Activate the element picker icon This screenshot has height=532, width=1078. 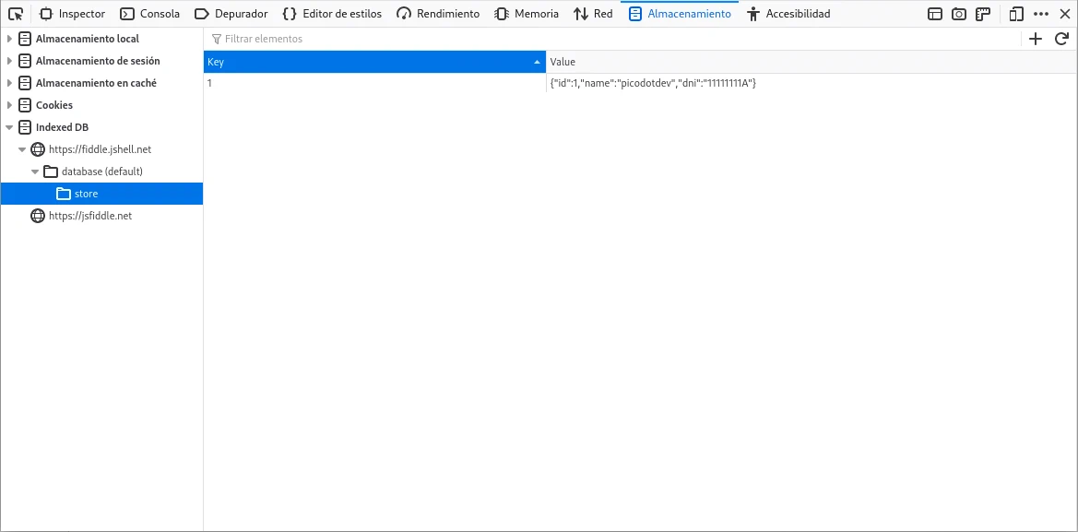coord(16,14)
